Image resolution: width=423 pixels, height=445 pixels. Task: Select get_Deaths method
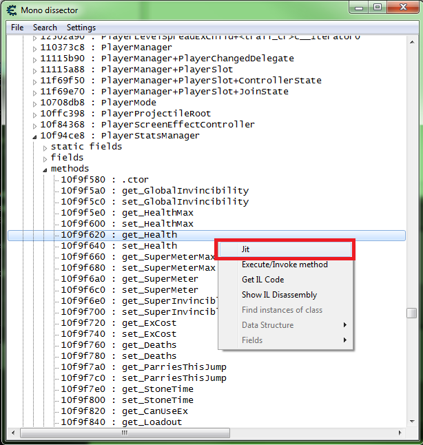pyautogui.click(x=118, y=345)
